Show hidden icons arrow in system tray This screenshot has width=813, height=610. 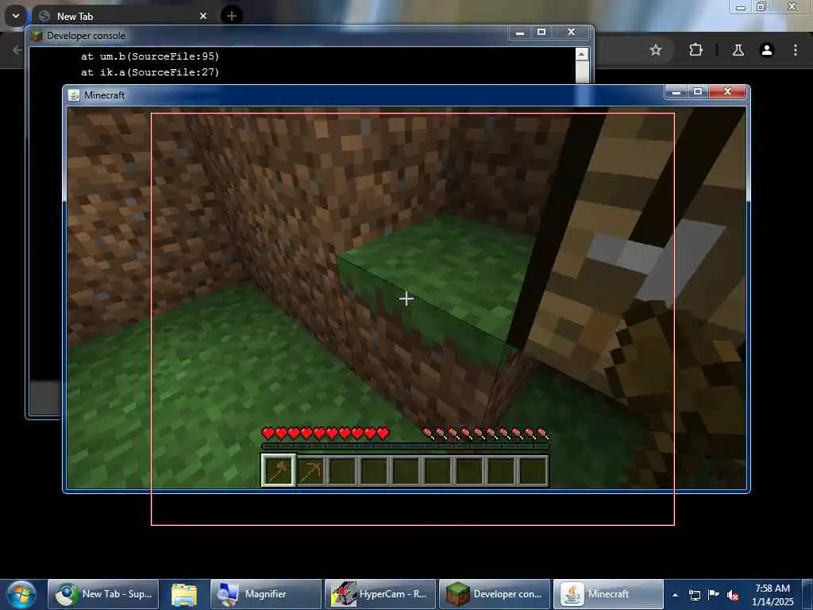675,595
